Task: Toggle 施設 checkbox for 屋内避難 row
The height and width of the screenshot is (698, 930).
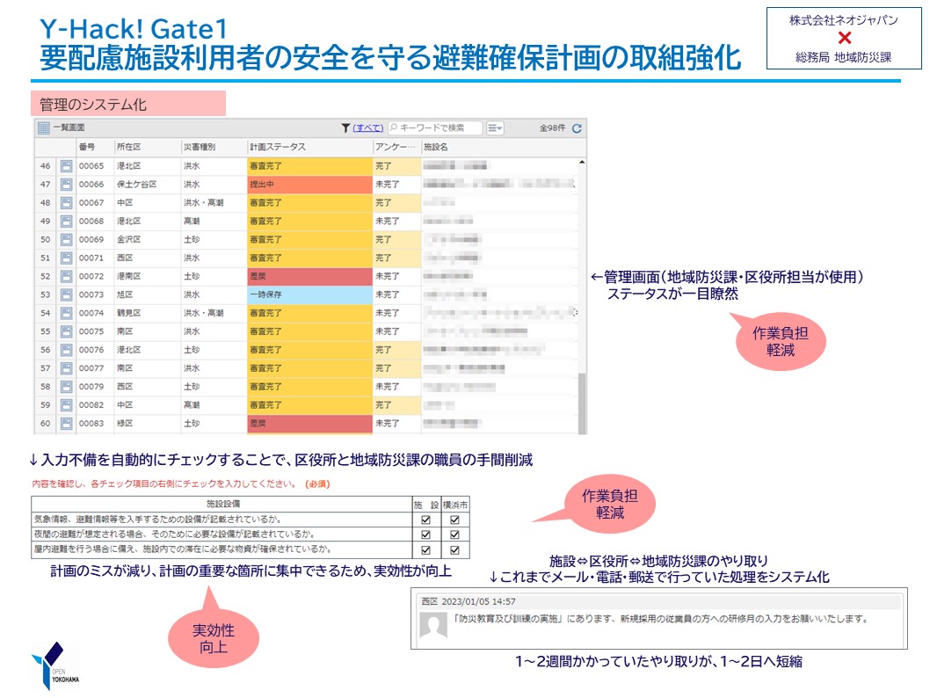Action: (x=425, y=549)
